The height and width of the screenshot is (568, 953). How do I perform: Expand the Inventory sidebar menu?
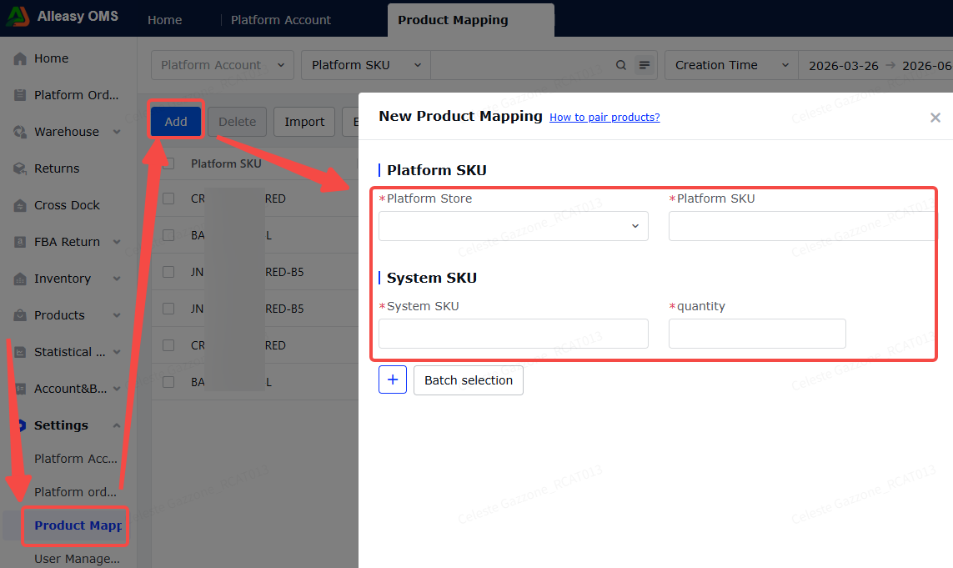(x=117, y=279)
